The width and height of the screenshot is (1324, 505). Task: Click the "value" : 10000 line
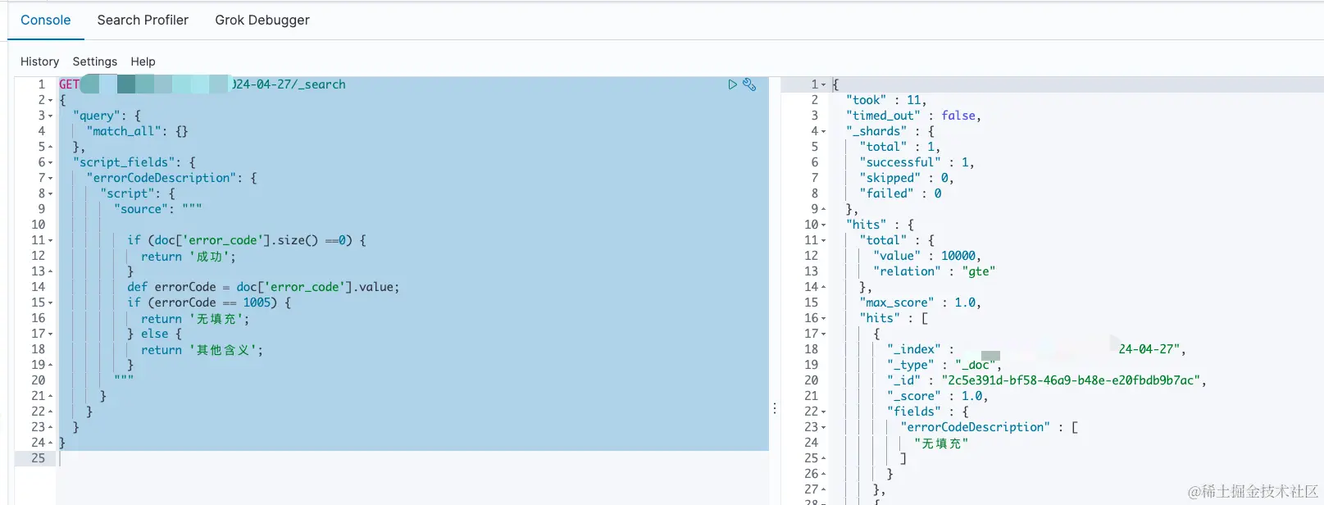[x=926, y=256]
